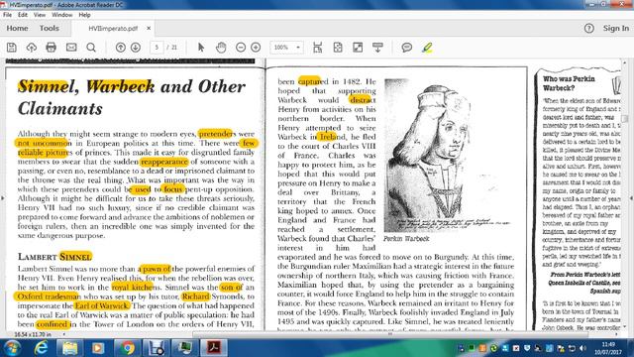Enter full screen mode icon

tap(358, 48)
